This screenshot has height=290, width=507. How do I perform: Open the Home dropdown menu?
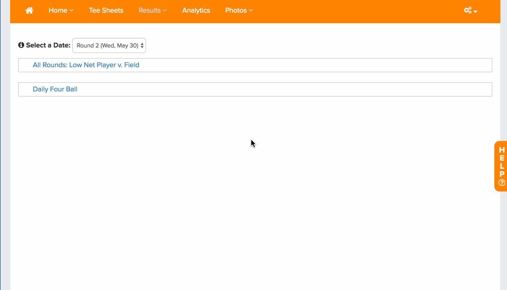coord(61,10)
